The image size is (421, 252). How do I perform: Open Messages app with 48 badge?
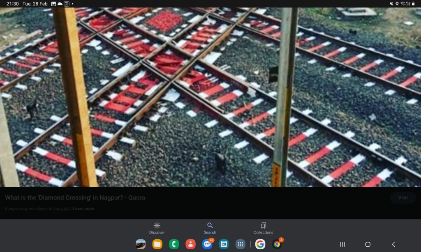click(207, 244)
